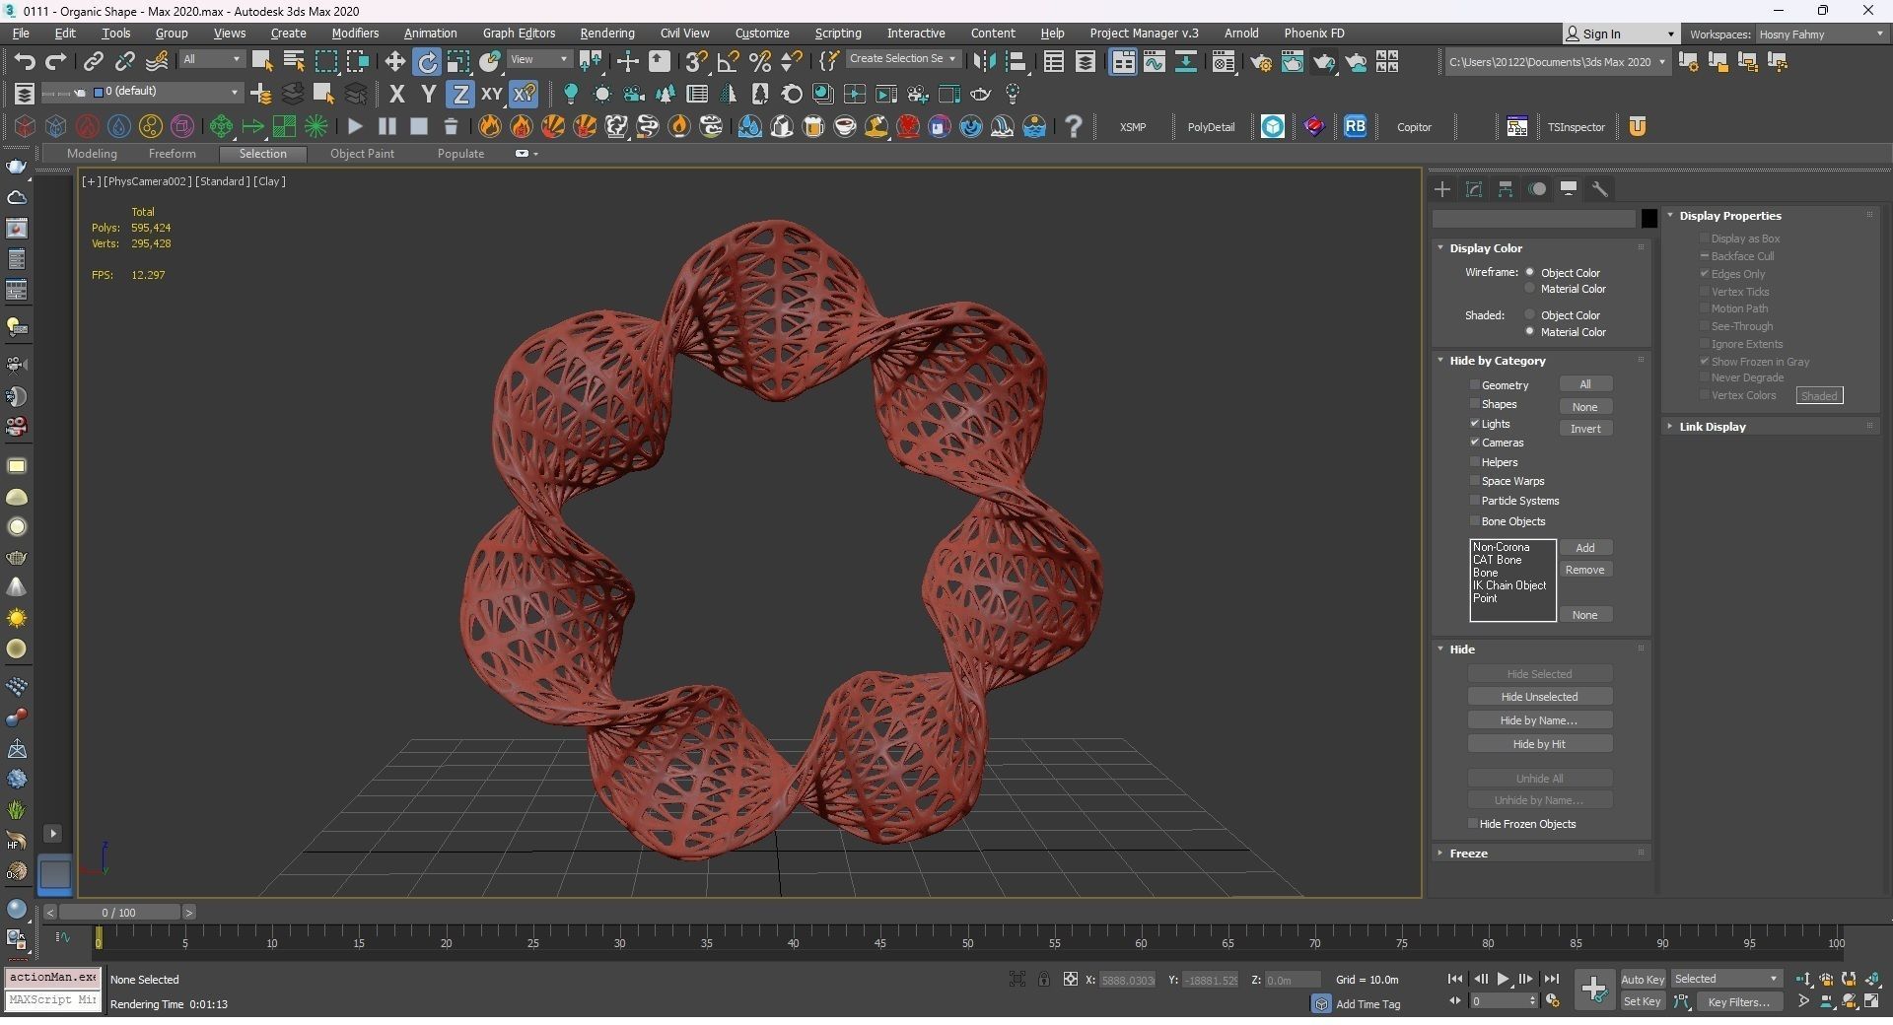Image resolution: width=1893 pixels, height=1025 pixels.
Task: Toggle the Shapes category checkbox
Action: (1475, 404)
